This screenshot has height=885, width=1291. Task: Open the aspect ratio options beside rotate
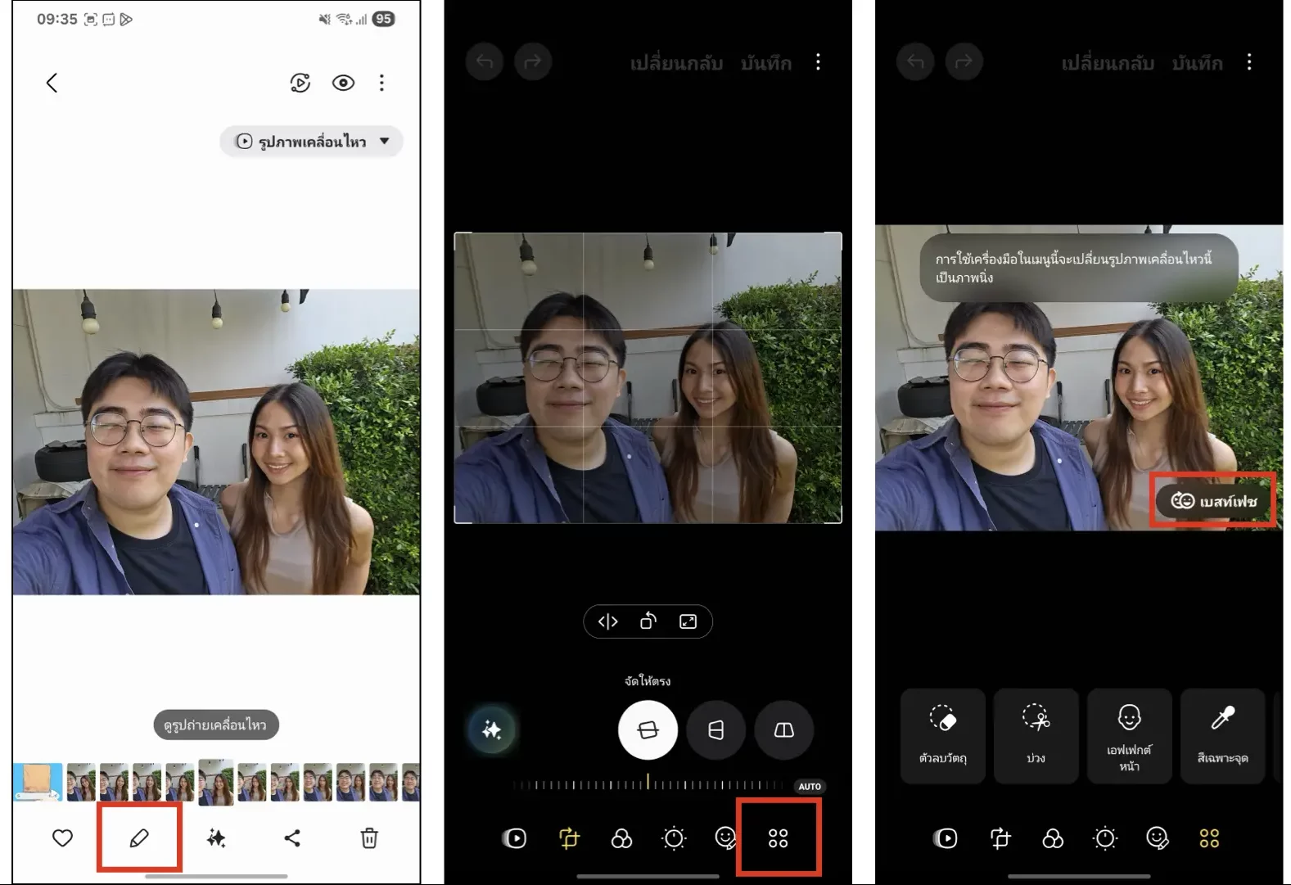688,621
